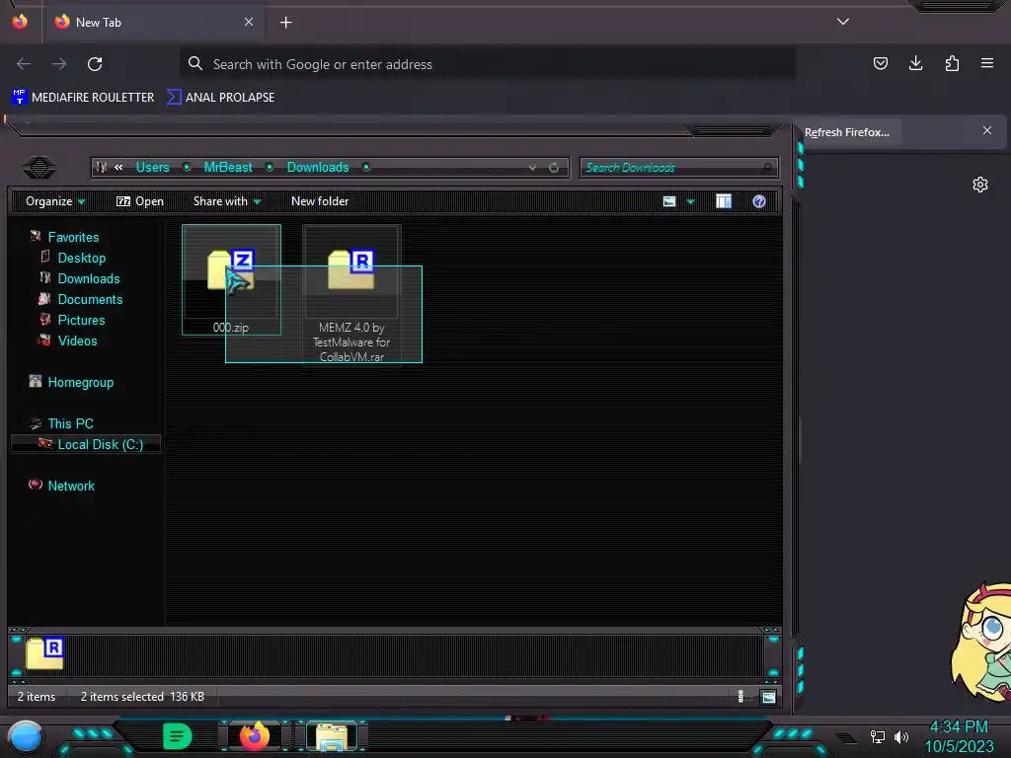Expand the more view options arrow

point(690,201)
